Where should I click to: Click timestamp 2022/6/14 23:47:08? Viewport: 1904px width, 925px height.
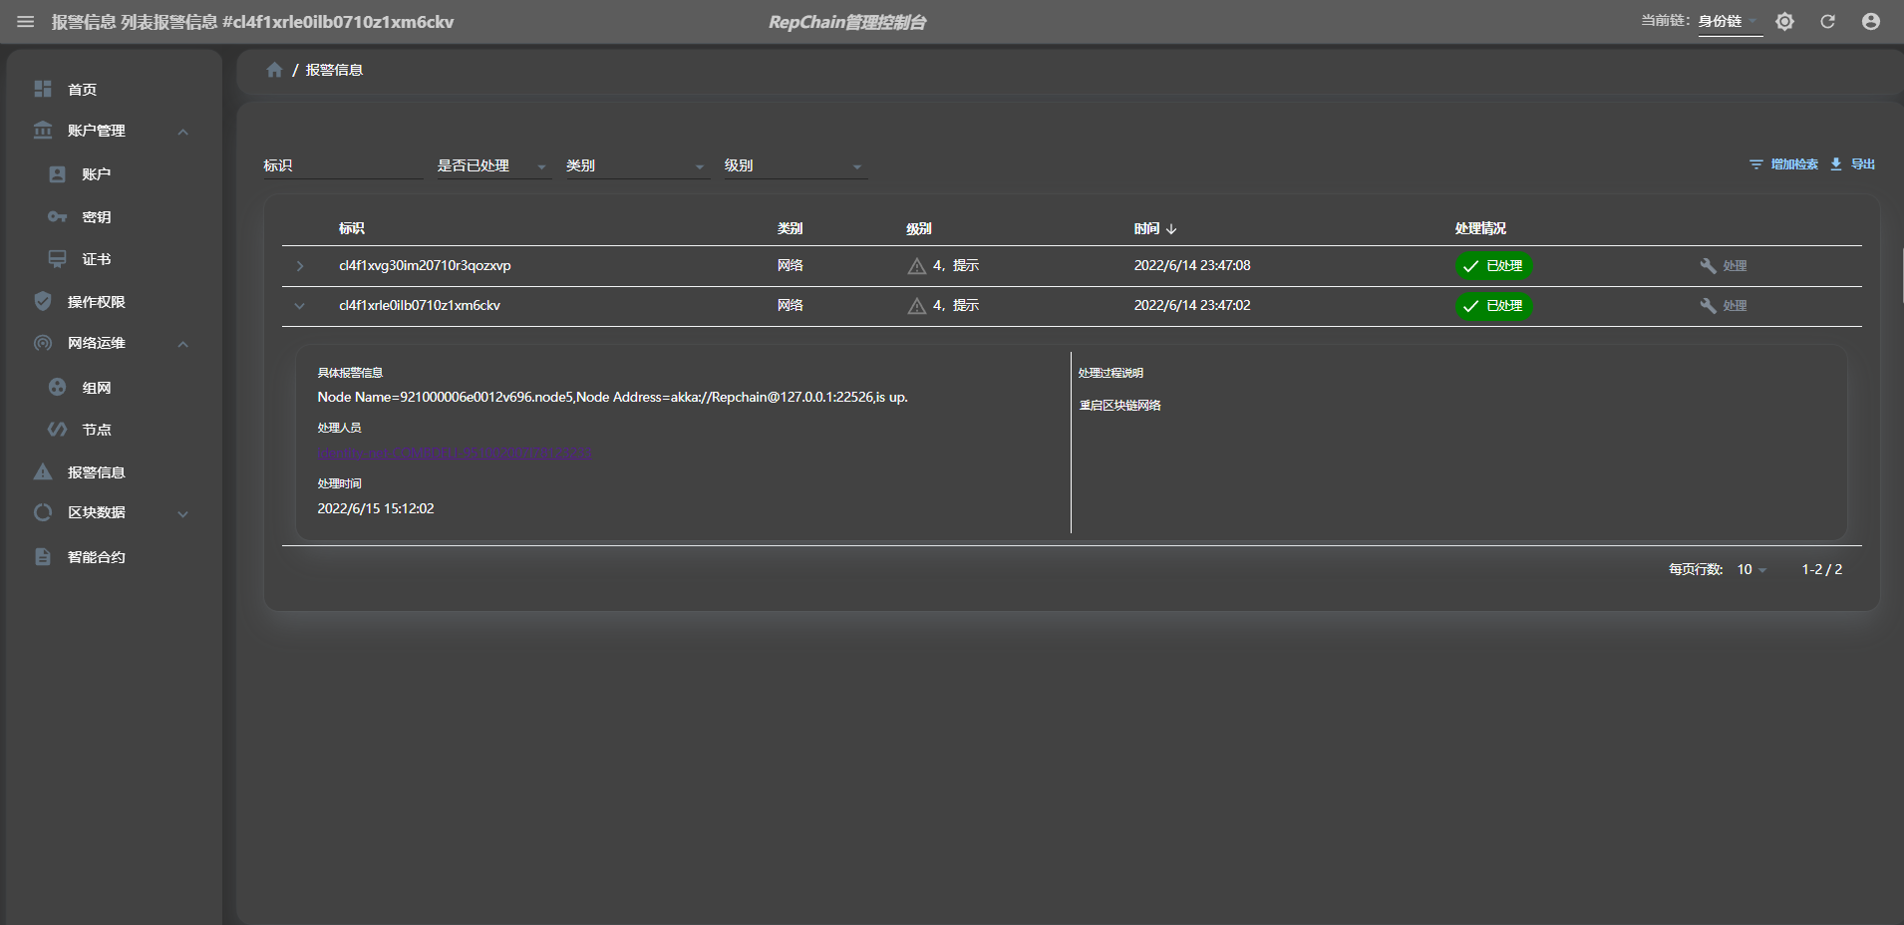(1192, 265)
